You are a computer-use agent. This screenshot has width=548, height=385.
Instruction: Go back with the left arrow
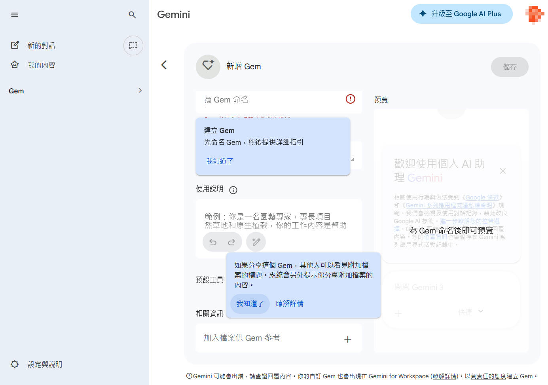[164, 65]
